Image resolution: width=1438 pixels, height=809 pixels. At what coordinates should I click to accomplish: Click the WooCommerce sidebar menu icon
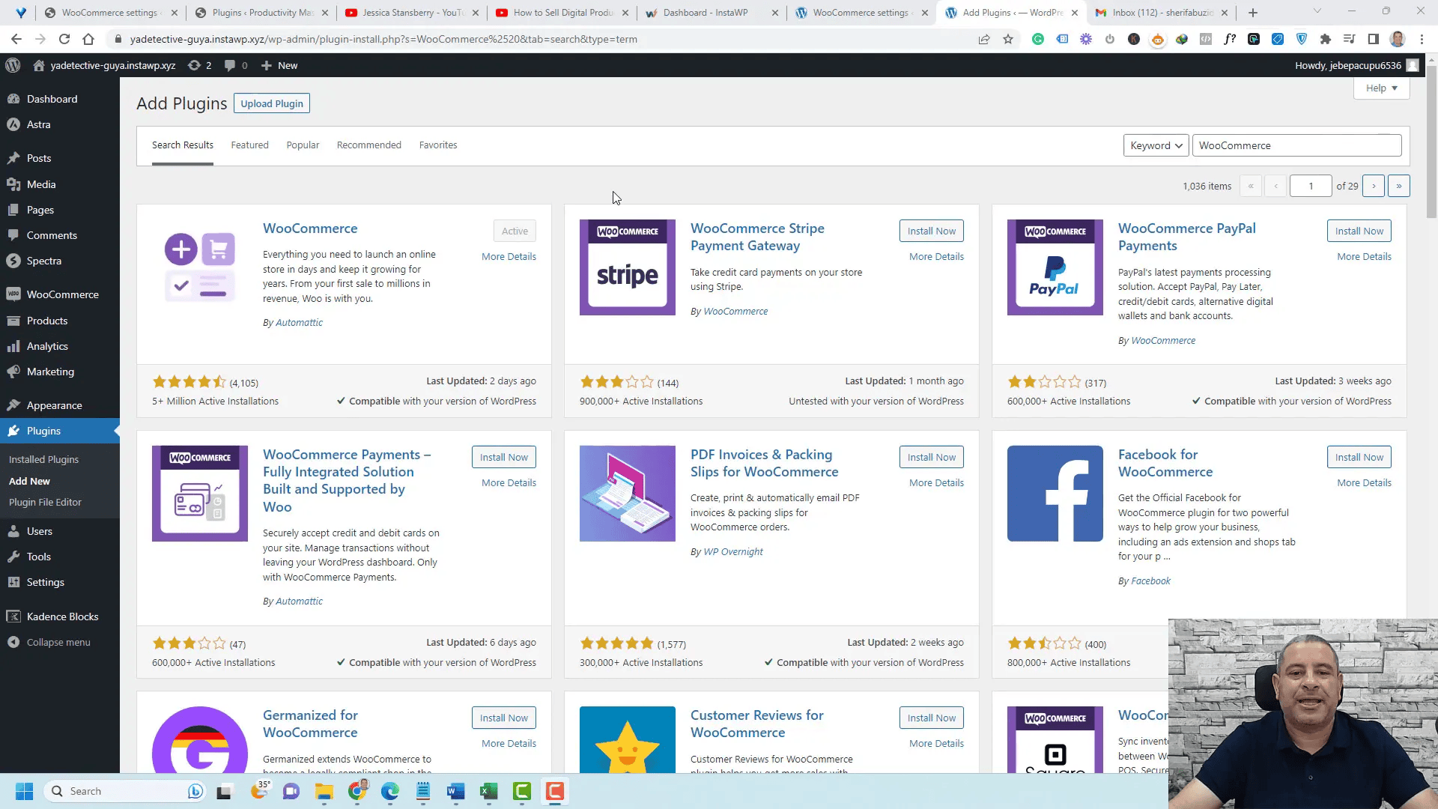15,294
